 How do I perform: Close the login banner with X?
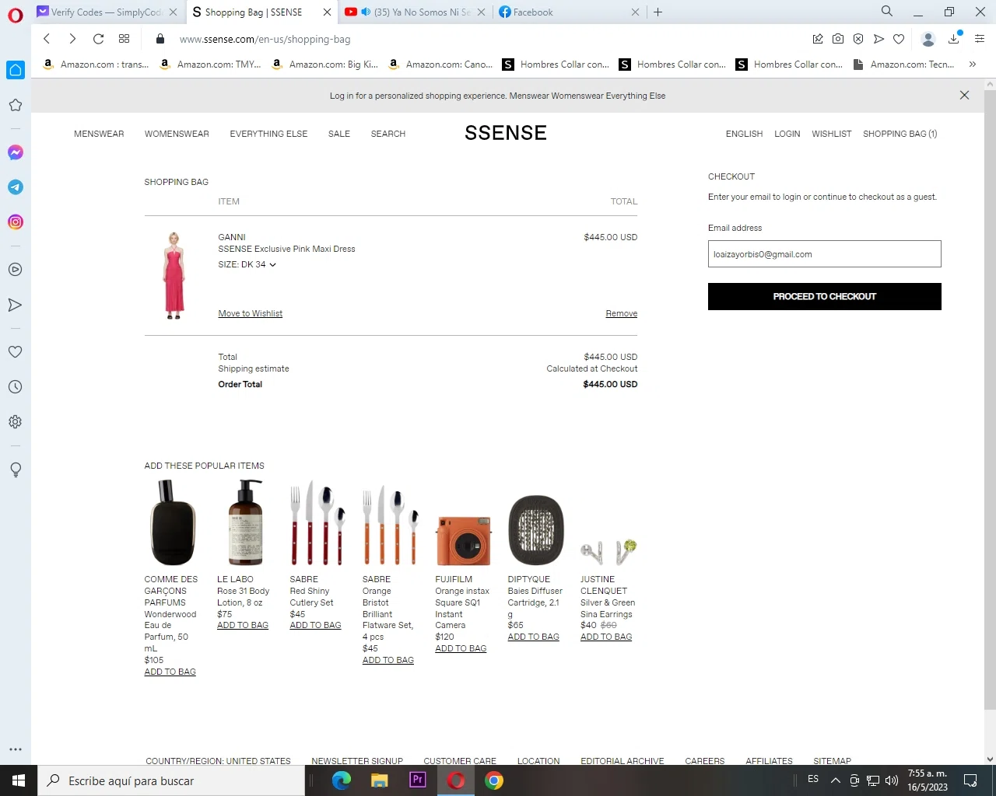tap(964, 95)
